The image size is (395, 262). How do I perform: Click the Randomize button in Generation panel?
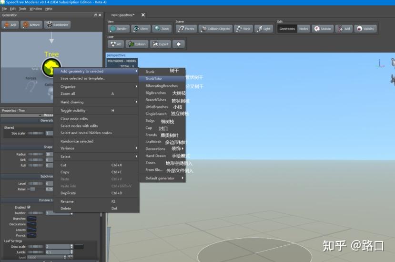[58, 25]
